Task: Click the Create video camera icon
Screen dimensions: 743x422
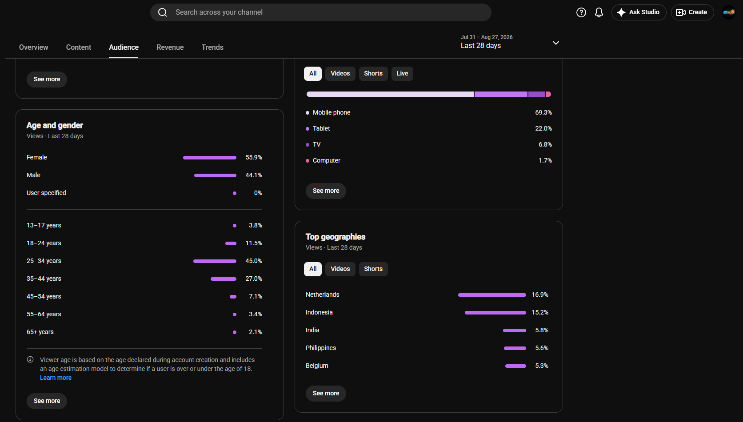Action: point(681,12)
